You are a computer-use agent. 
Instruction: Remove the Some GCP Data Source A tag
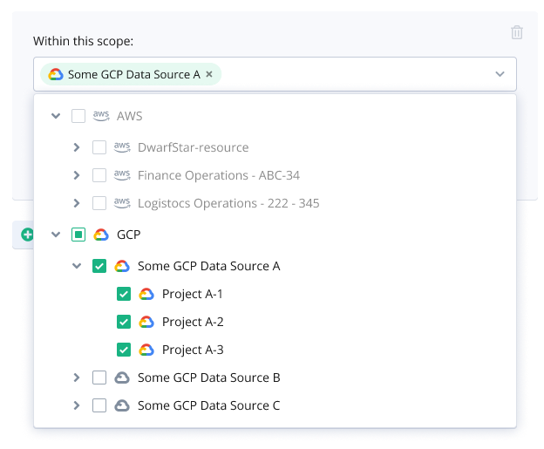point(209,74)
